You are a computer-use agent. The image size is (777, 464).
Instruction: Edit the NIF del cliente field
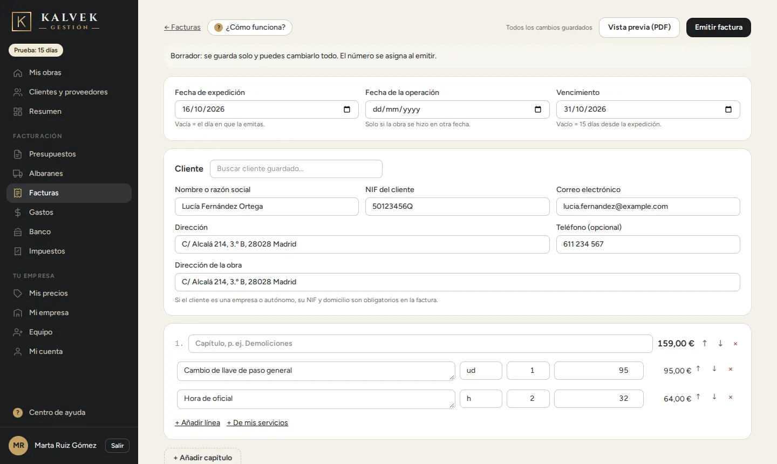point(458,207)
